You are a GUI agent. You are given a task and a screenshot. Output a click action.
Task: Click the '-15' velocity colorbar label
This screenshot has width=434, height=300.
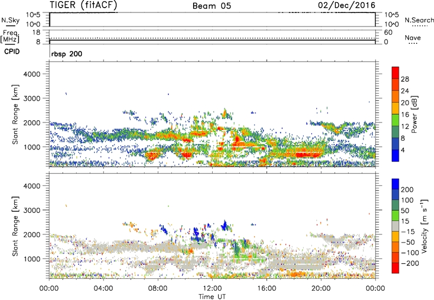coord(408,232)
